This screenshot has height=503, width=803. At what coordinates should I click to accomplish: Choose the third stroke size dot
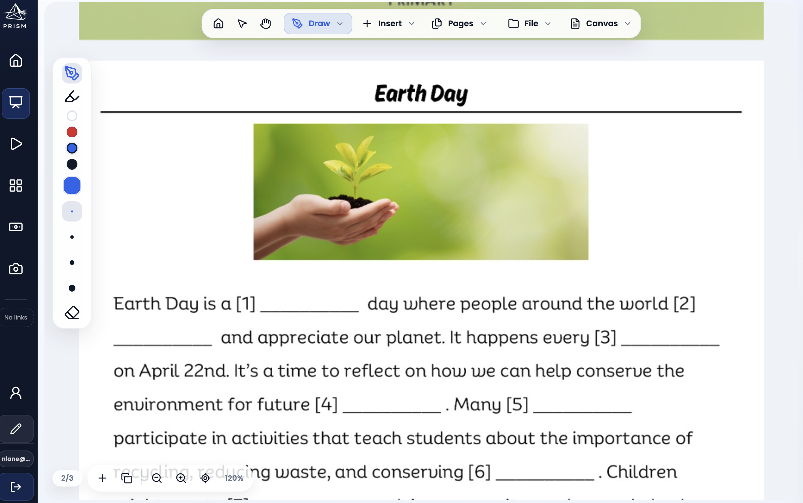(72, 263)
